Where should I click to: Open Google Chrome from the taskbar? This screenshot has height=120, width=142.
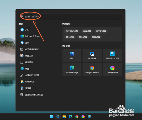(x=77, y=117)
